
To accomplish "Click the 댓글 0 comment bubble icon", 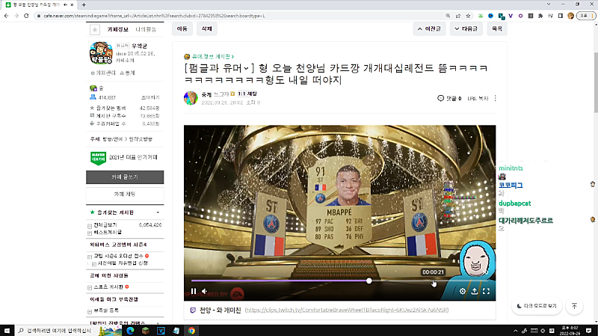I will [x=440, y=99].
